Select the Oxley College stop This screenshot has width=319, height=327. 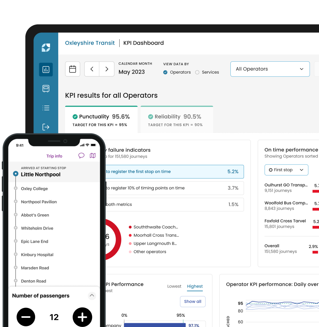34,188
